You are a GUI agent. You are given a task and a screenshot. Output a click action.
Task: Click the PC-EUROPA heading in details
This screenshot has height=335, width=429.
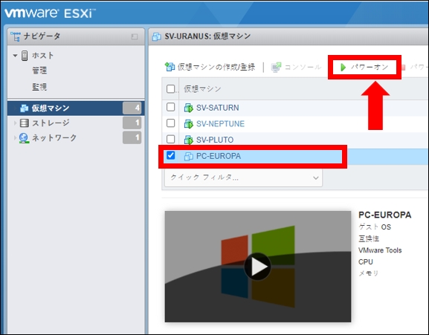384,215
